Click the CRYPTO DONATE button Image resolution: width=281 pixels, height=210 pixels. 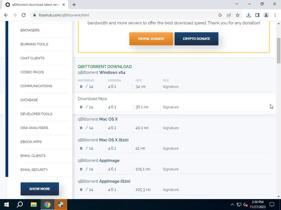(x=196, y=39)
